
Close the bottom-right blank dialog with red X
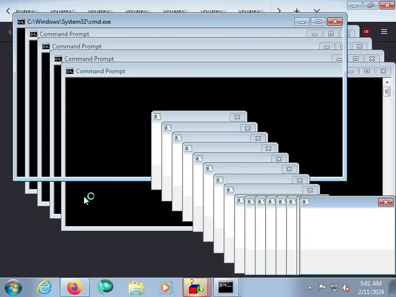(x=386, y=202)
